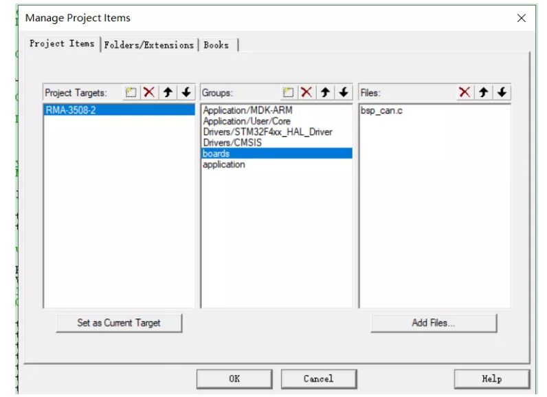Delete the selected file in Files

point(465,92)
